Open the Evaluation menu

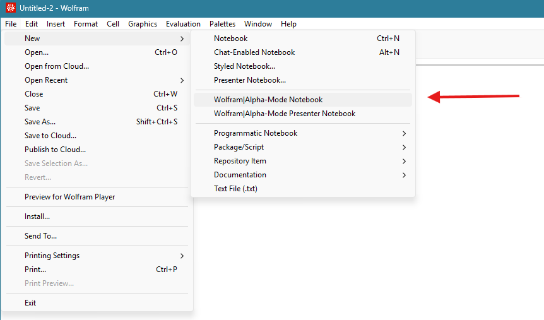183,24
